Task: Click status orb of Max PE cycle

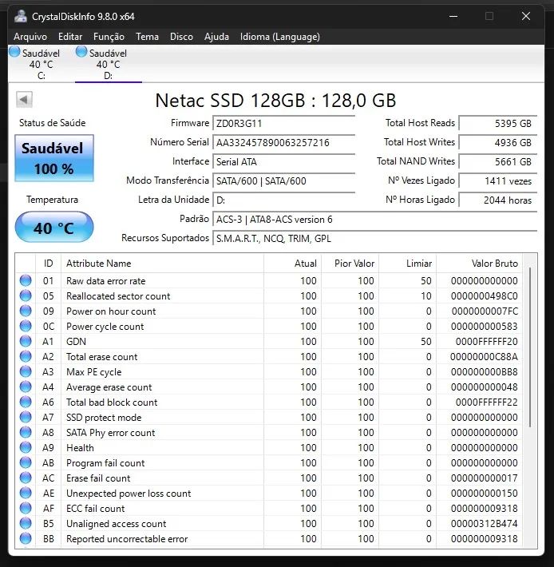Action: [26, 371]
